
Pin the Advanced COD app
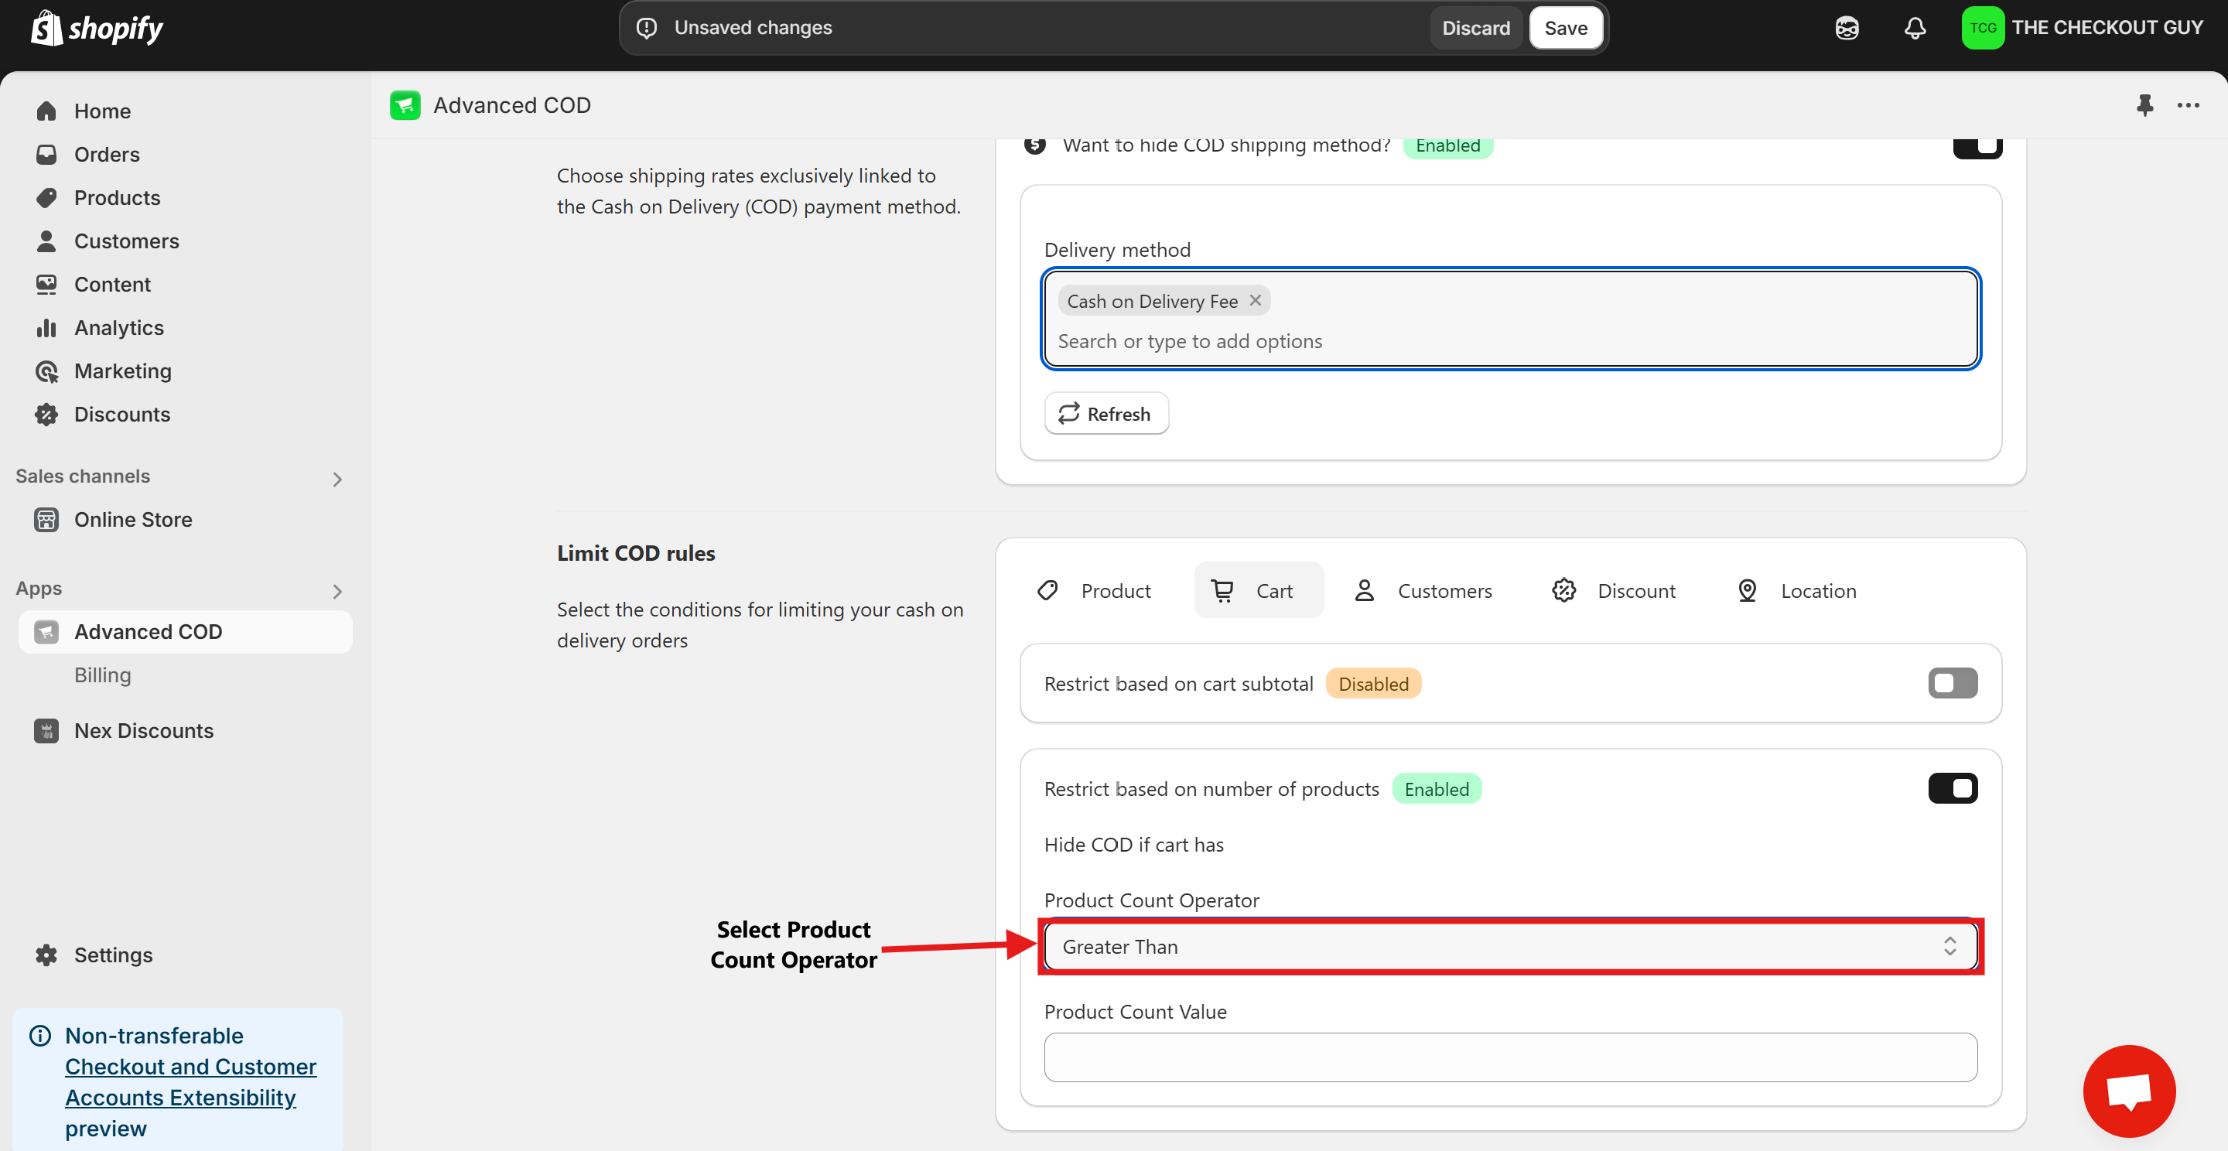pos(2144,105)
